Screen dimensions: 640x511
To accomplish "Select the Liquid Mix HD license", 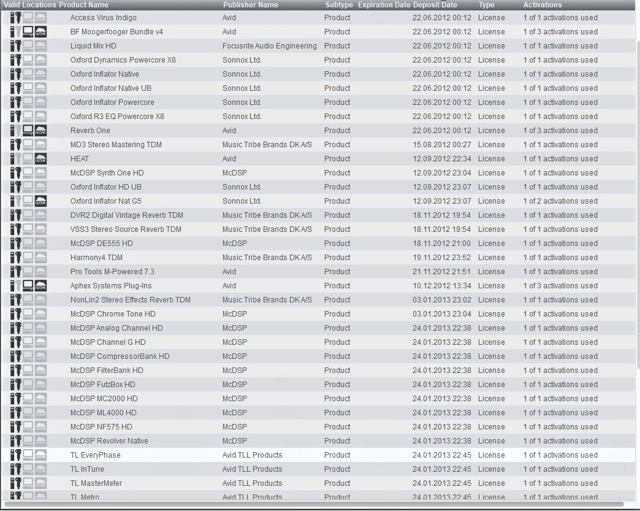I will point(318,46).
